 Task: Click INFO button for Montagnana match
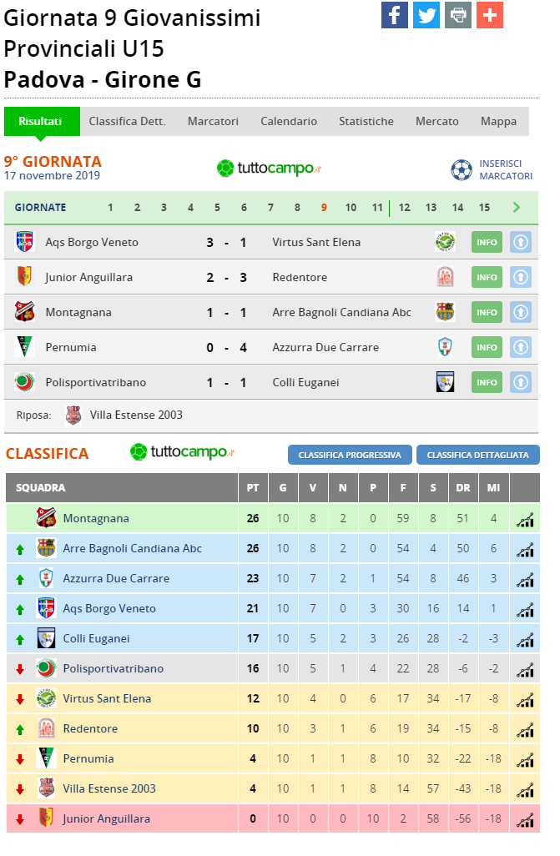click(x=487, y=312)
